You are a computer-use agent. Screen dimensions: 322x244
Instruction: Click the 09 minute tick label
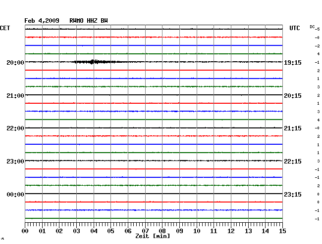pyautogui.click(x=179, y=231)
